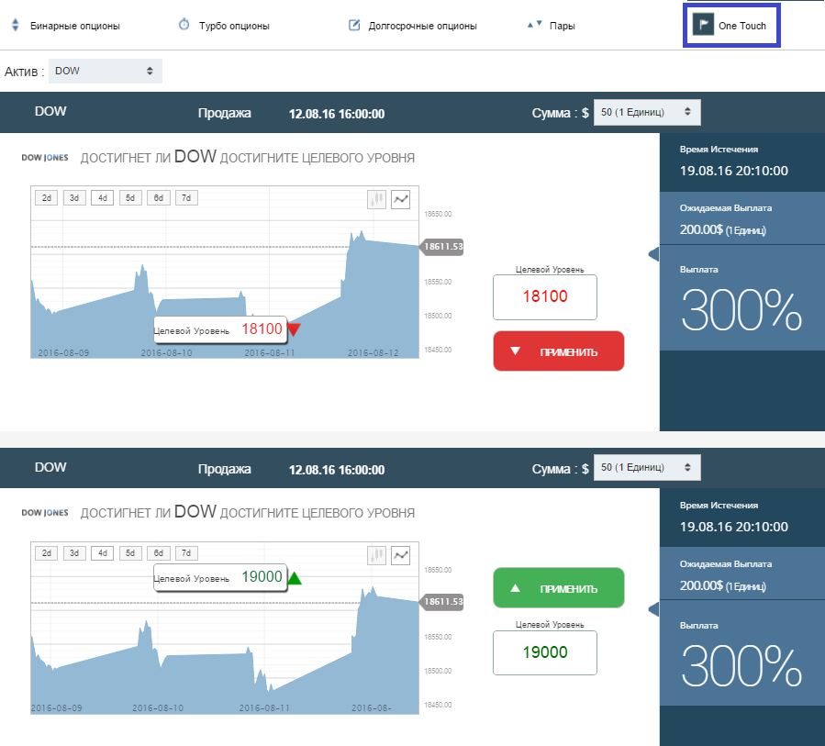Switch bottom chart to line view
Viewport: 825px width, 746px height.
401,555
